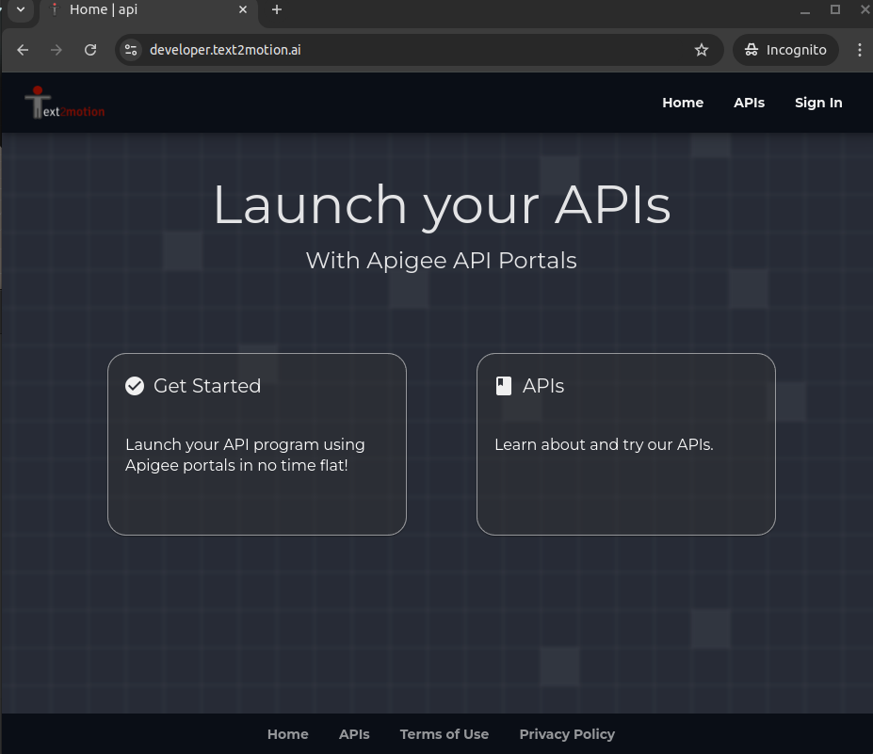Open Terms of Use footer link
The image size is (873, 754).
point(444,734)
